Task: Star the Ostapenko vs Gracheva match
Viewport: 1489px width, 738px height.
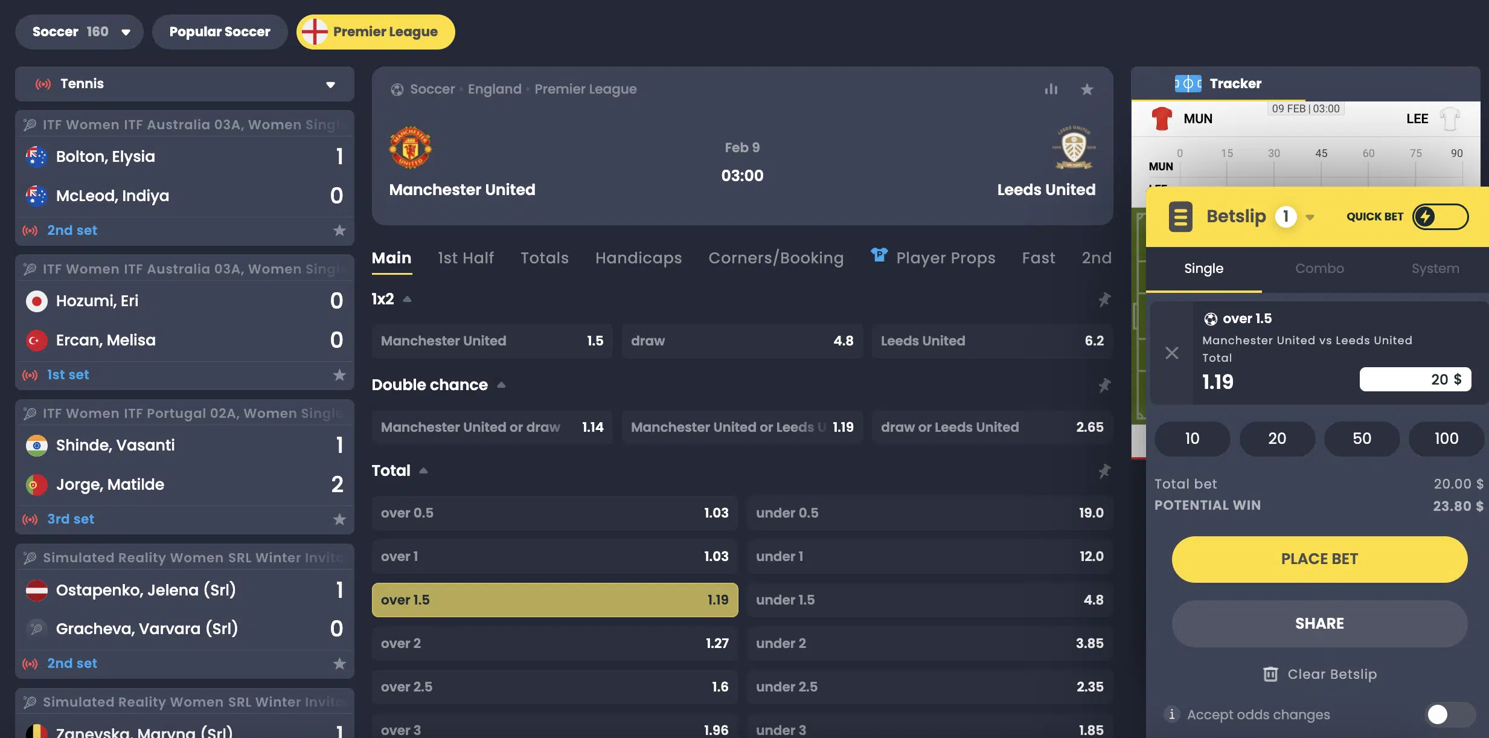Action: click(339, 664)
